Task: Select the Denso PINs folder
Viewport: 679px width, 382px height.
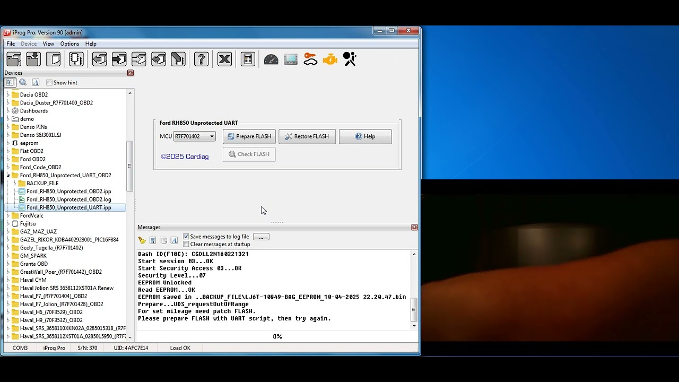Action: pos(33,127)
